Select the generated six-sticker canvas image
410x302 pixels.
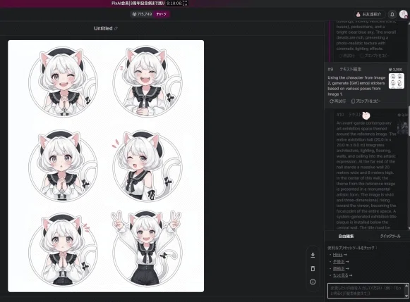point(106,166)
